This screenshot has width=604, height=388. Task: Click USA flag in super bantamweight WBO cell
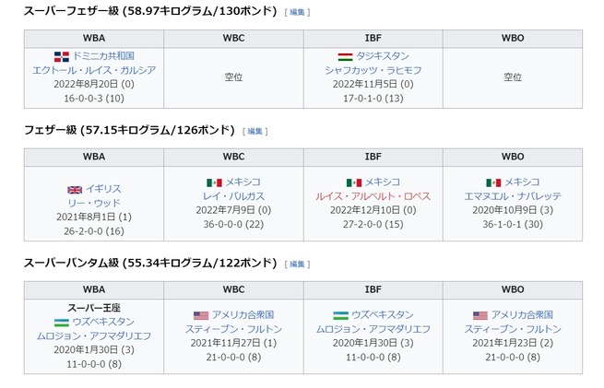point(480,315)
